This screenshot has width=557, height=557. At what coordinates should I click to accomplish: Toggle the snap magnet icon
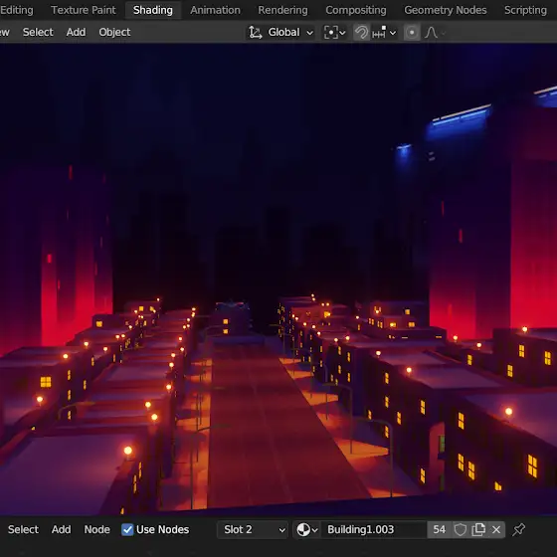[x=361, y=32]
